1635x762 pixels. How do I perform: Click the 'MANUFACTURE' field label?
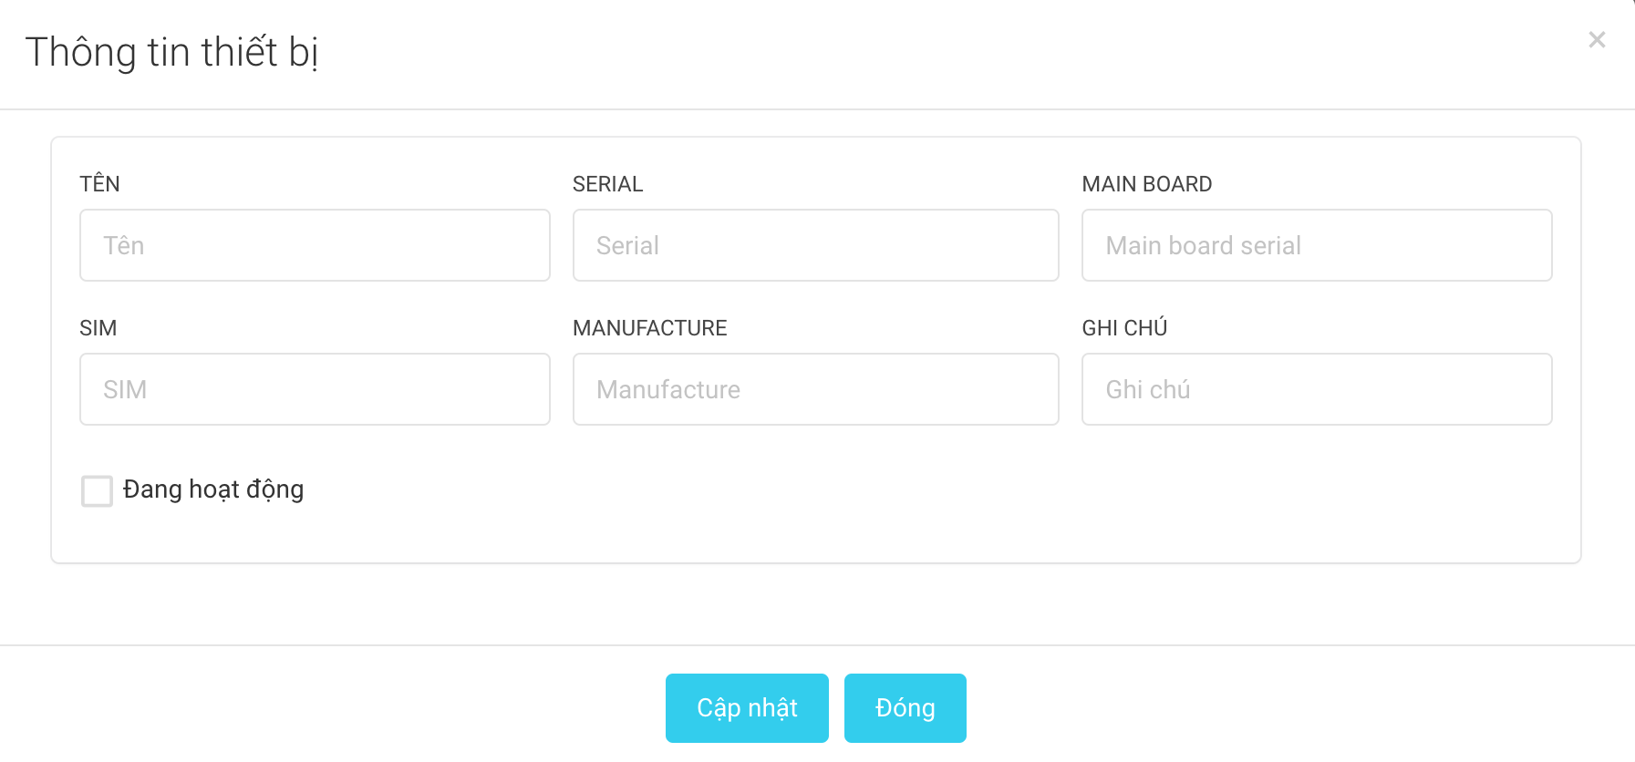[x=649, y=328]
